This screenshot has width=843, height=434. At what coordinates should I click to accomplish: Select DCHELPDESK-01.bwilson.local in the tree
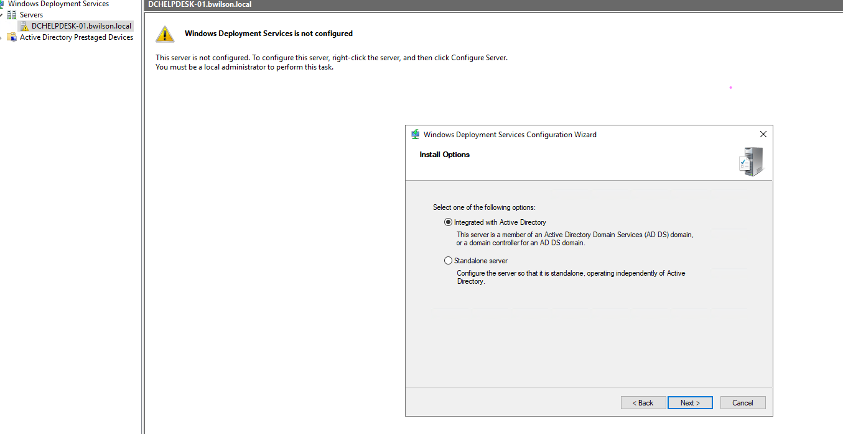click(80, 25)
